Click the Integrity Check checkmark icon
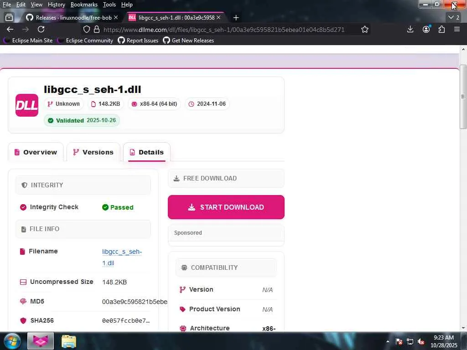 [23, 207]
